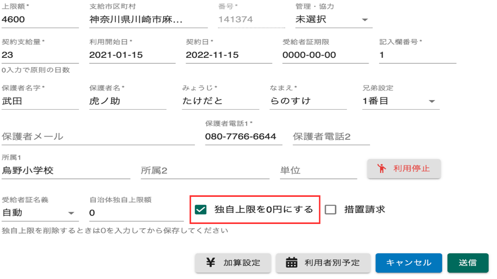Enable the 措置請求 checkbox
The height and width of the screenshot is (279, 497).
330,210
